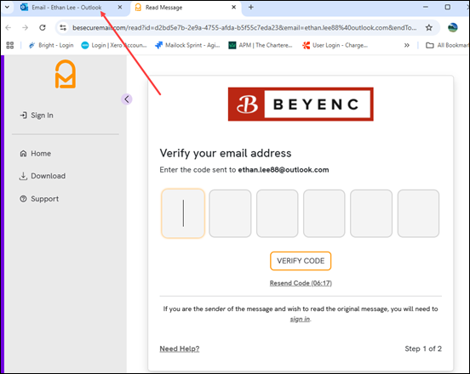Reload the current page

(43, 28)
